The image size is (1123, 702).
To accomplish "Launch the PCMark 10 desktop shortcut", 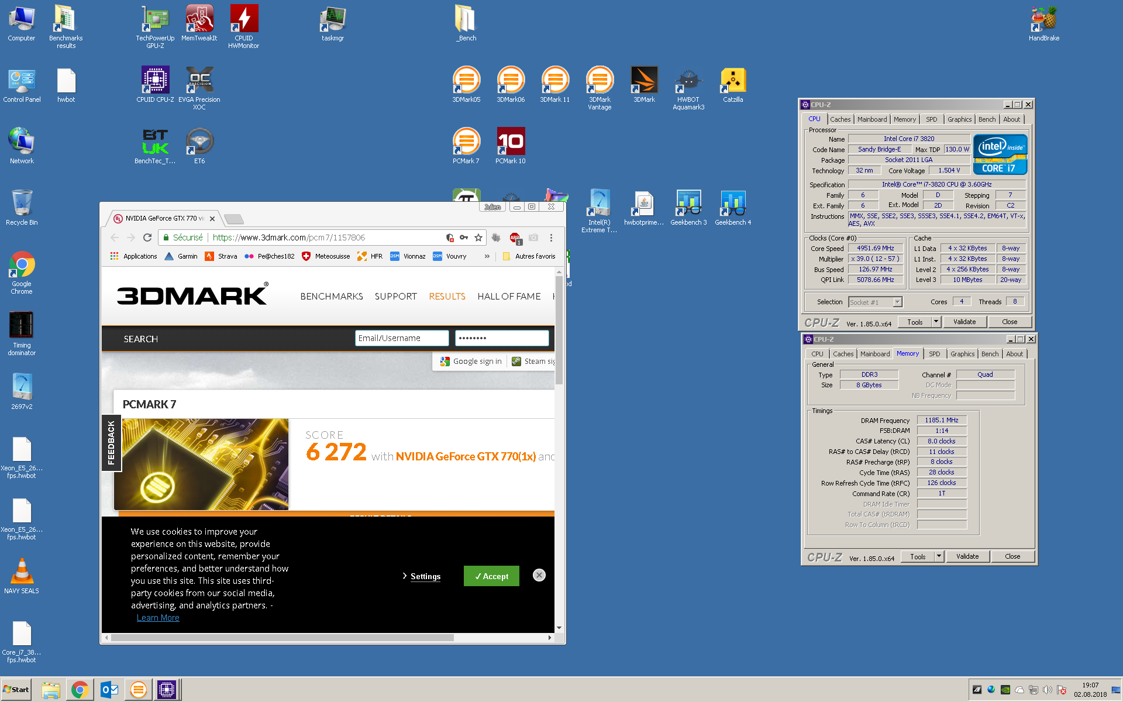I will 511,146.
